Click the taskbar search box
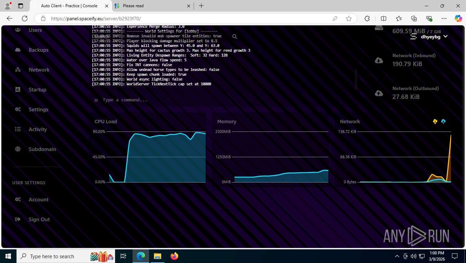The height and width of the screenshot is (263, 466). coord(65,256)
